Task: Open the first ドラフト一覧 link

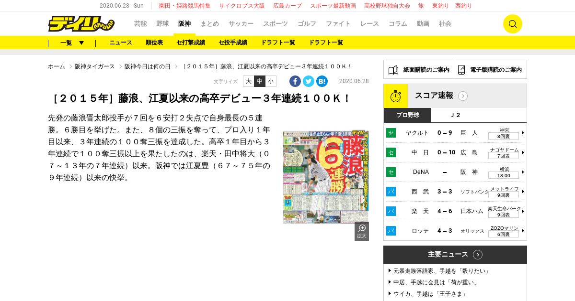Action: pyautogui.click(x=278, y=43)
